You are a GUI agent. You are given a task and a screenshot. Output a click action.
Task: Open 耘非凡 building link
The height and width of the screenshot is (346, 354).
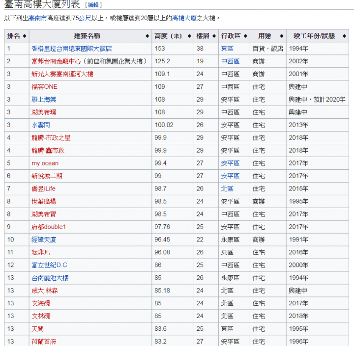[41, 252]
